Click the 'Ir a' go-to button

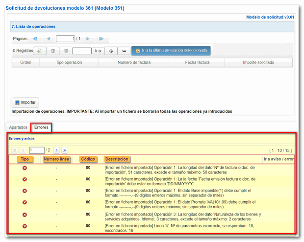(x=98, y=50)
